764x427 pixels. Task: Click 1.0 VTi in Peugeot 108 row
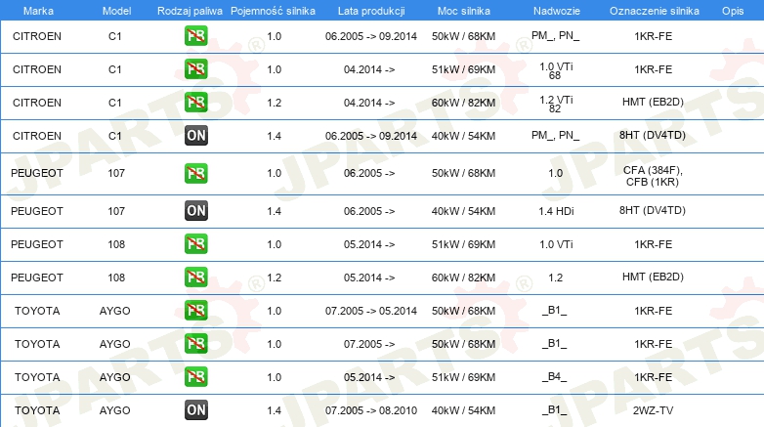[x=556, y=244]
